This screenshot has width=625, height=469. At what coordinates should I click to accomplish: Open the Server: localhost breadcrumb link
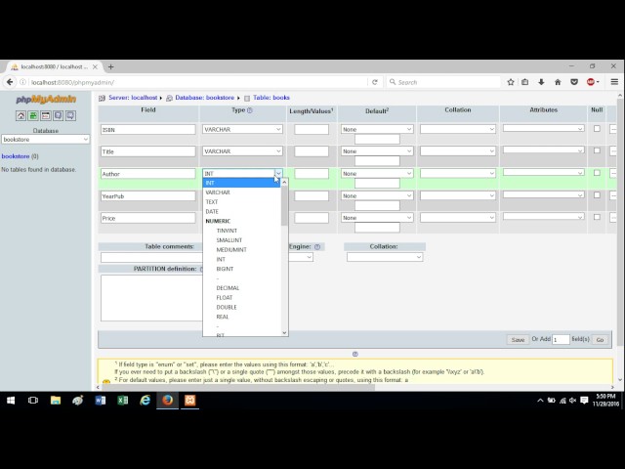[x=133, y=98]
